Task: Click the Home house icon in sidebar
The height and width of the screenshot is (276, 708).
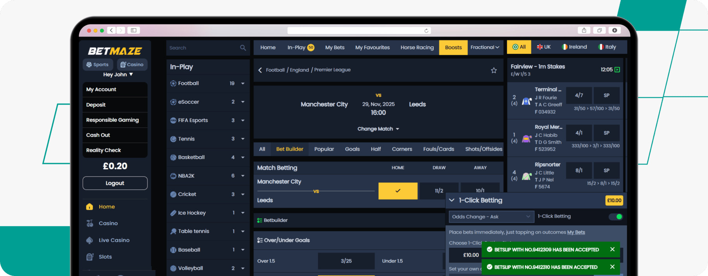Action: [90, 207]
